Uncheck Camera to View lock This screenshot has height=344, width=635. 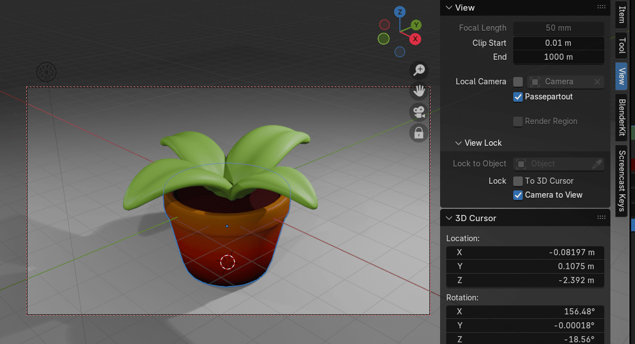[x=518, y=195]
